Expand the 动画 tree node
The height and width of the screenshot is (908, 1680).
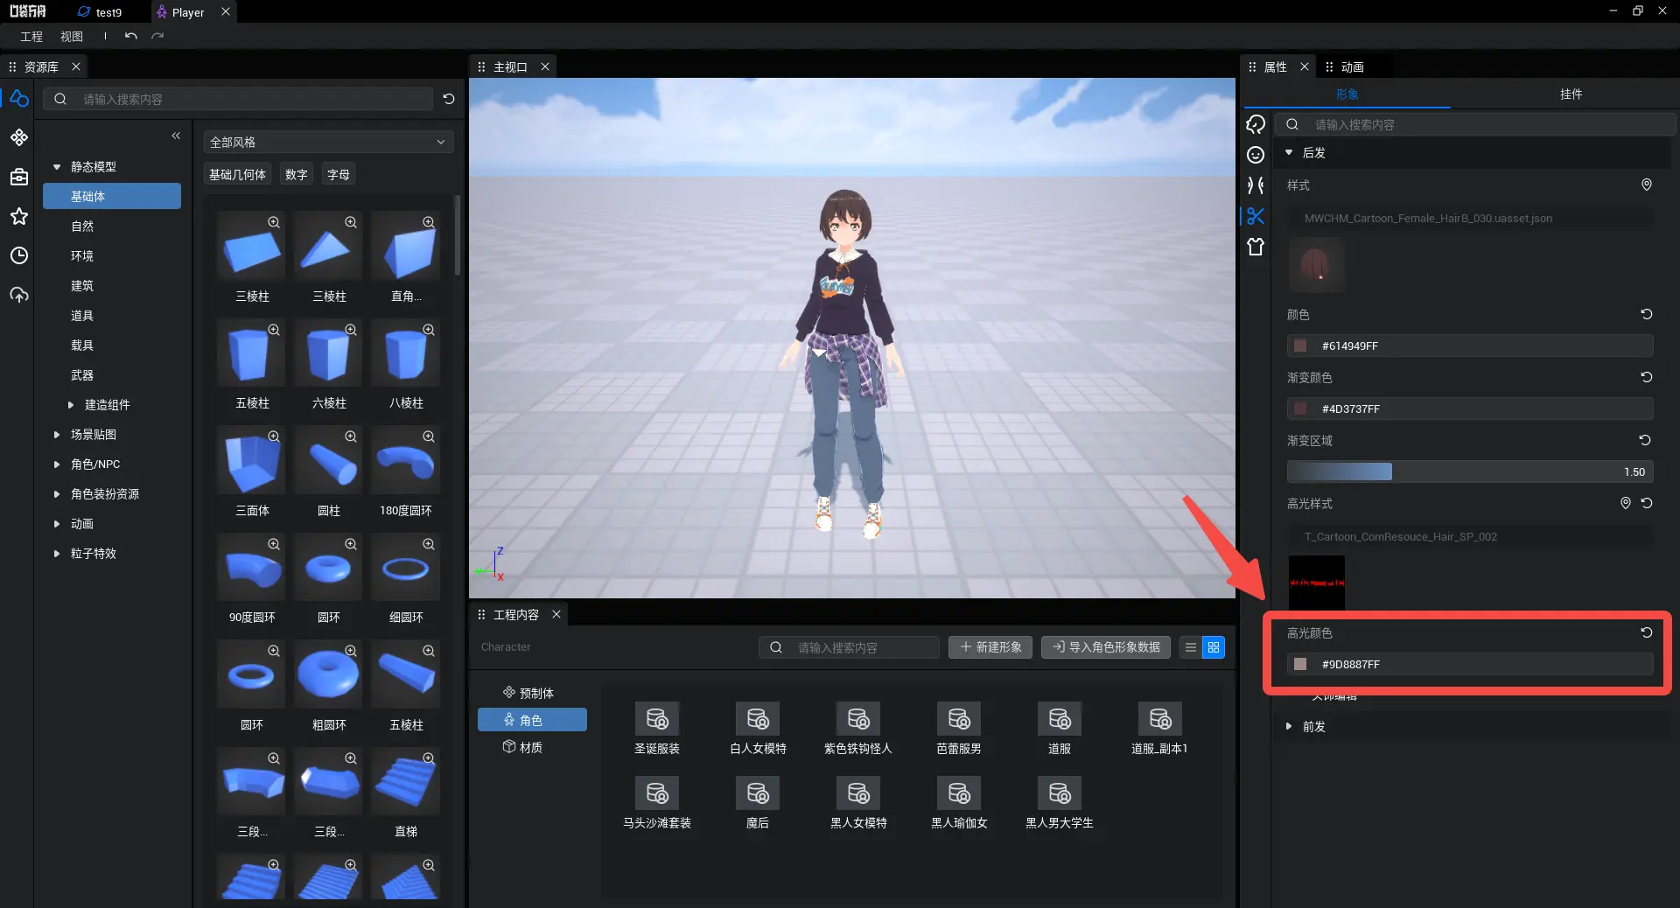click(57, 523)
